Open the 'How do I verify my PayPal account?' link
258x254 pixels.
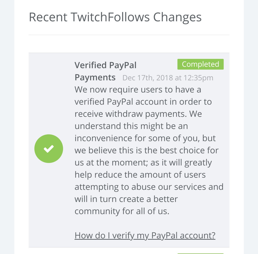[145, 236]
